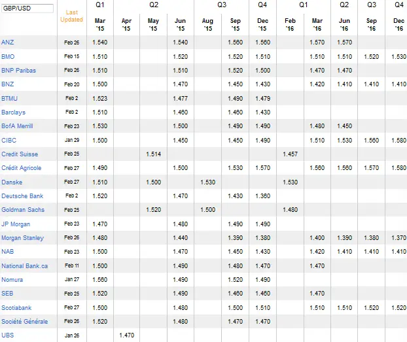Open the ANZ bank link
Screen dimensions: 407x342
8,43
